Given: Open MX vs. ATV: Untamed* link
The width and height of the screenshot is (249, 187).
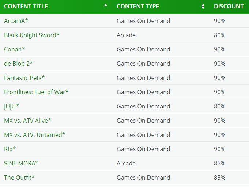Looking at the screenshot, I should click(35, 135).
